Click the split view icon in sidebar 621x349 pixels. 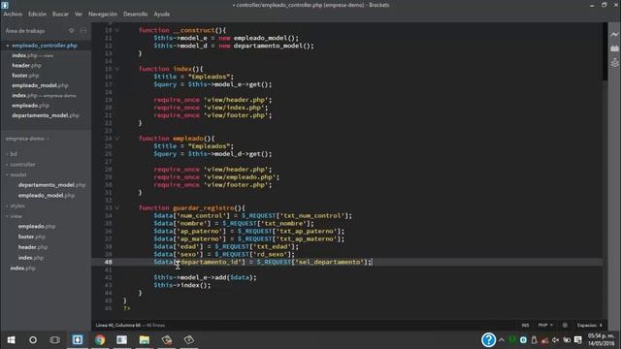83,30
